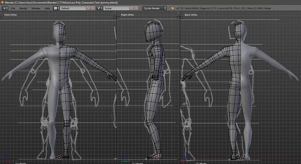Click the Default screen layout name field
This screenshot has height=164, width=301.
coord(73,8)
